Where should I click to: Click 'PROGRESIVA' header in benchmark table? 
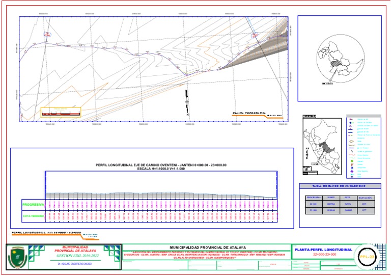coord(314,198)
